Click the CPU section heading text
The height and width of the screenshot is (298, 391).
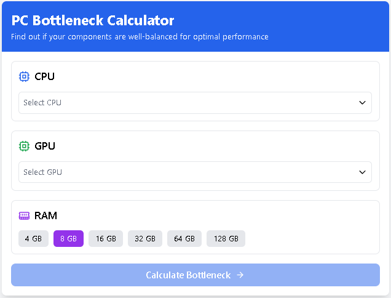pyautogui.click(x=44, y=76)
